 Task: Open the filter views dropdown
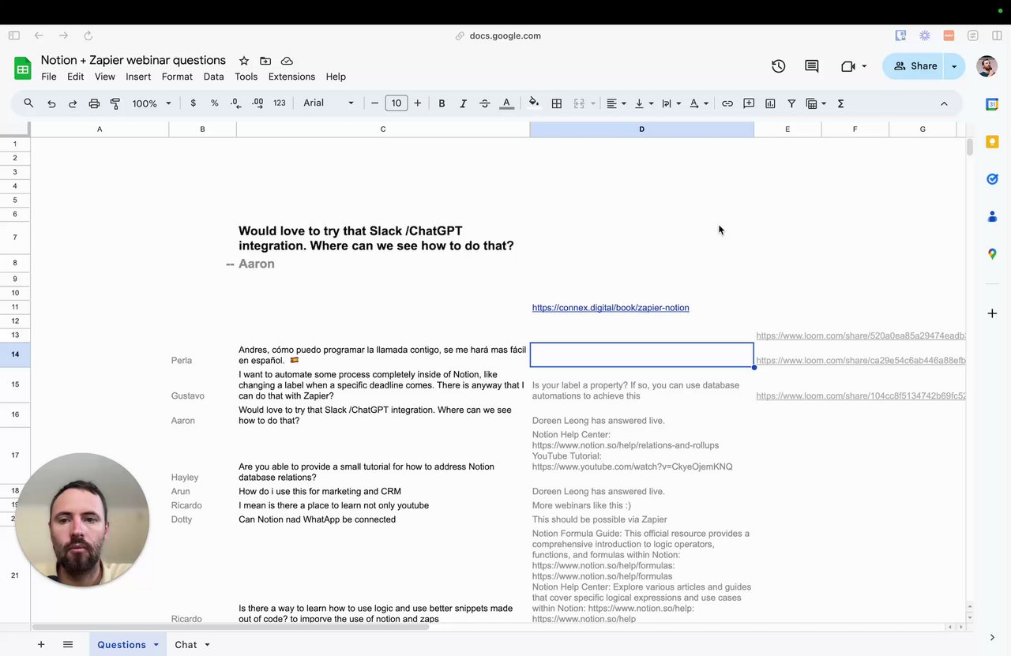816,103
